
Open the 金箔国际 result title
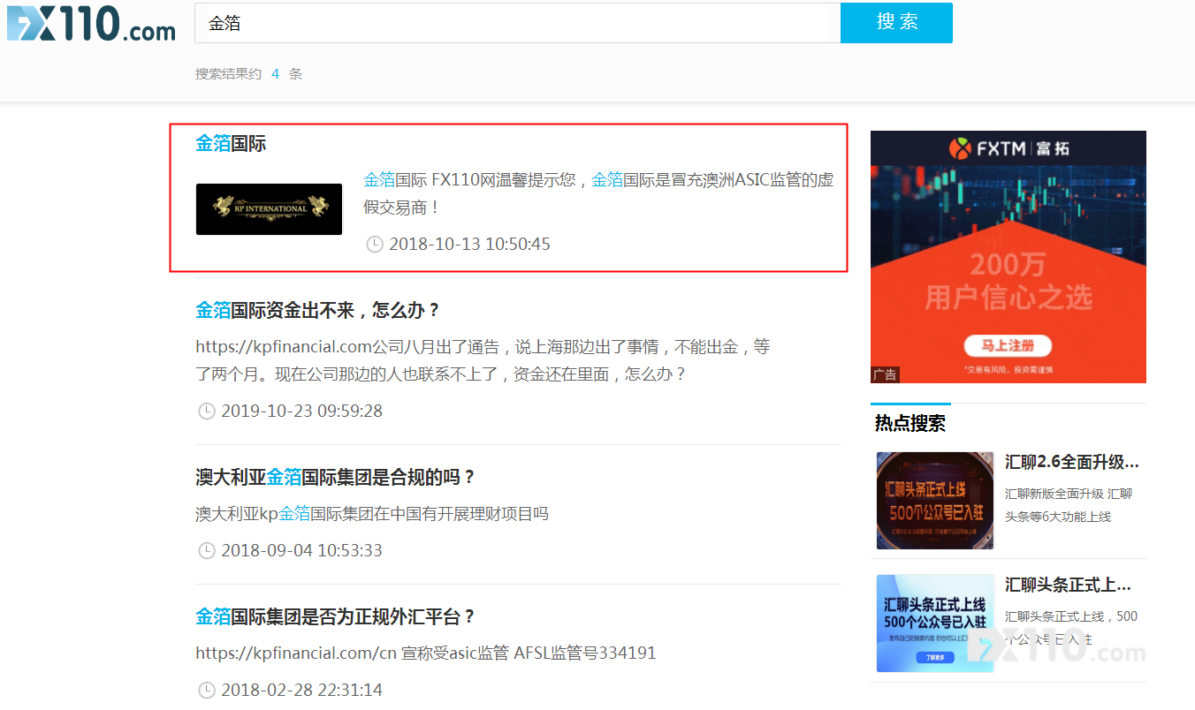[x=231, y=144]
